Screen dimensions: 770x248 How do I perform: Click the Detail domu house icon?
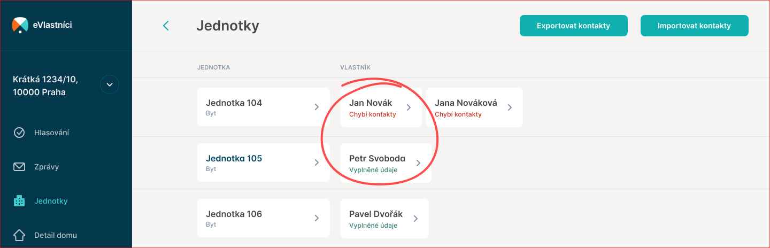[19, 235]
